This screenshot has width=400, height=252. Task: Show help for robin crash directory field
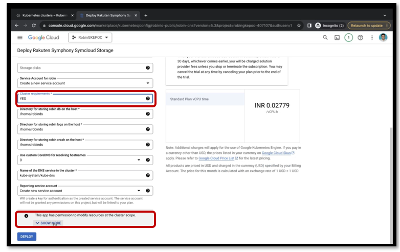click(x=148, y=145)
